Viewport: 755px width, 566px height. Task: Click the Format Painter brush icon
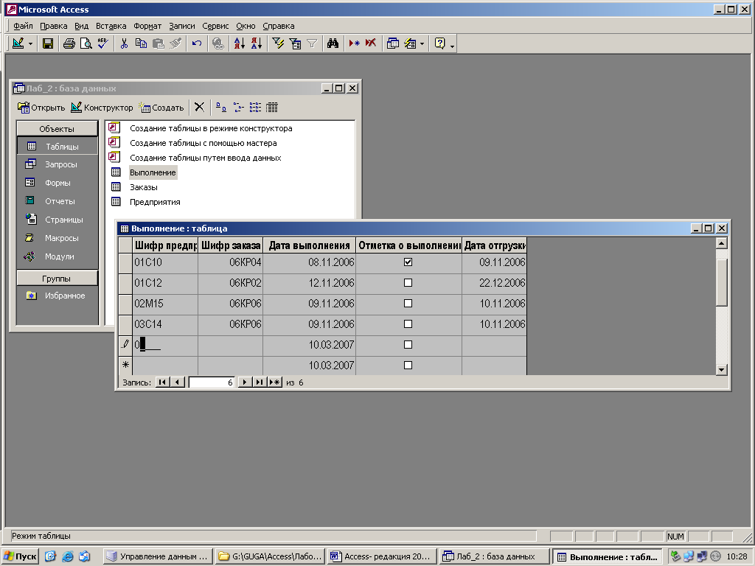pos(175,43)
